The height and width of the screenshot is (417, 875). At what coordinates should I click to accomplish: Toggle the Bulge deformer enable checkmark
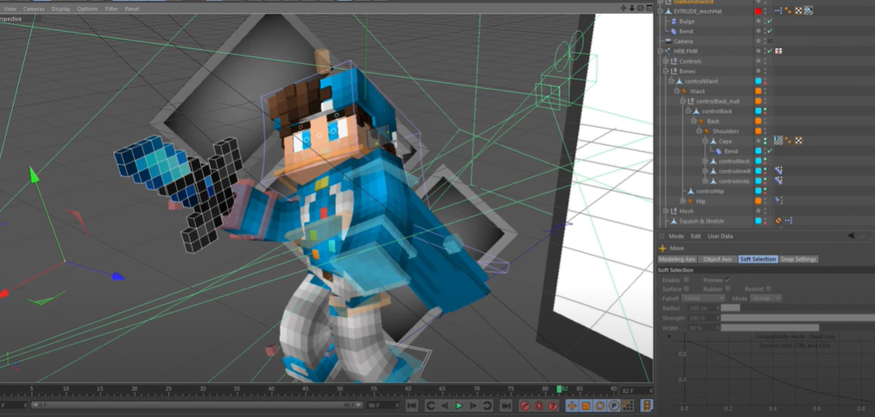tap(770, 22)
